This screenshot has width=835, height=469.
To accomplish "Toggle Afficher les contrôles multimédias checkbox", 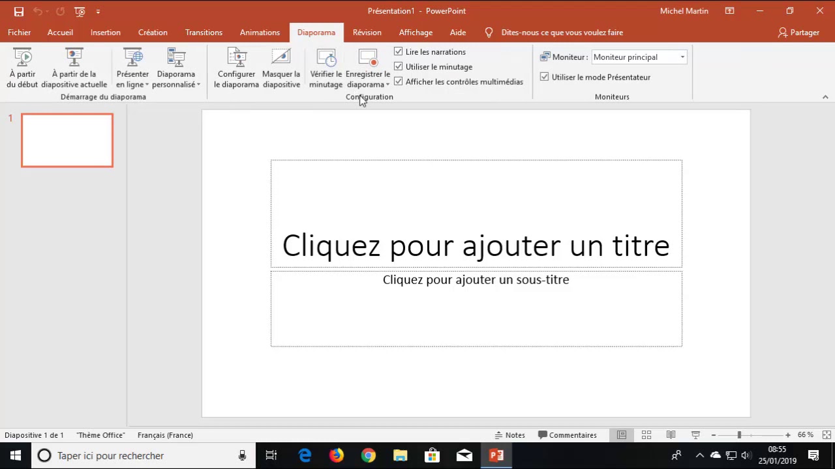I will pos(399,81).
